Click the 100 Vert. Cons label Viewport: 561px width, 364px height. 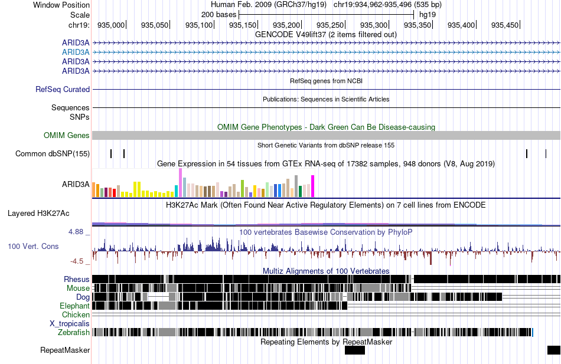pyautogui.click(x=33, y=247)
